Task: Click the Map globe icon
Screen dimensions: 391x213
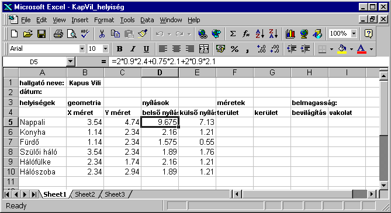Action: (x=304, y=34)
